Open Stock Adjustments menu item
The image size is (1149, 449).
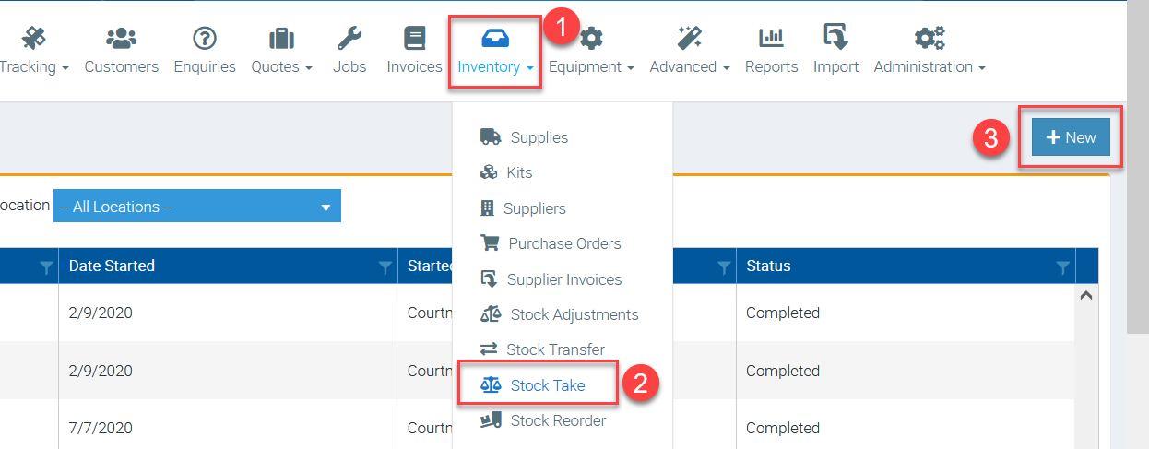coord(574,314)
